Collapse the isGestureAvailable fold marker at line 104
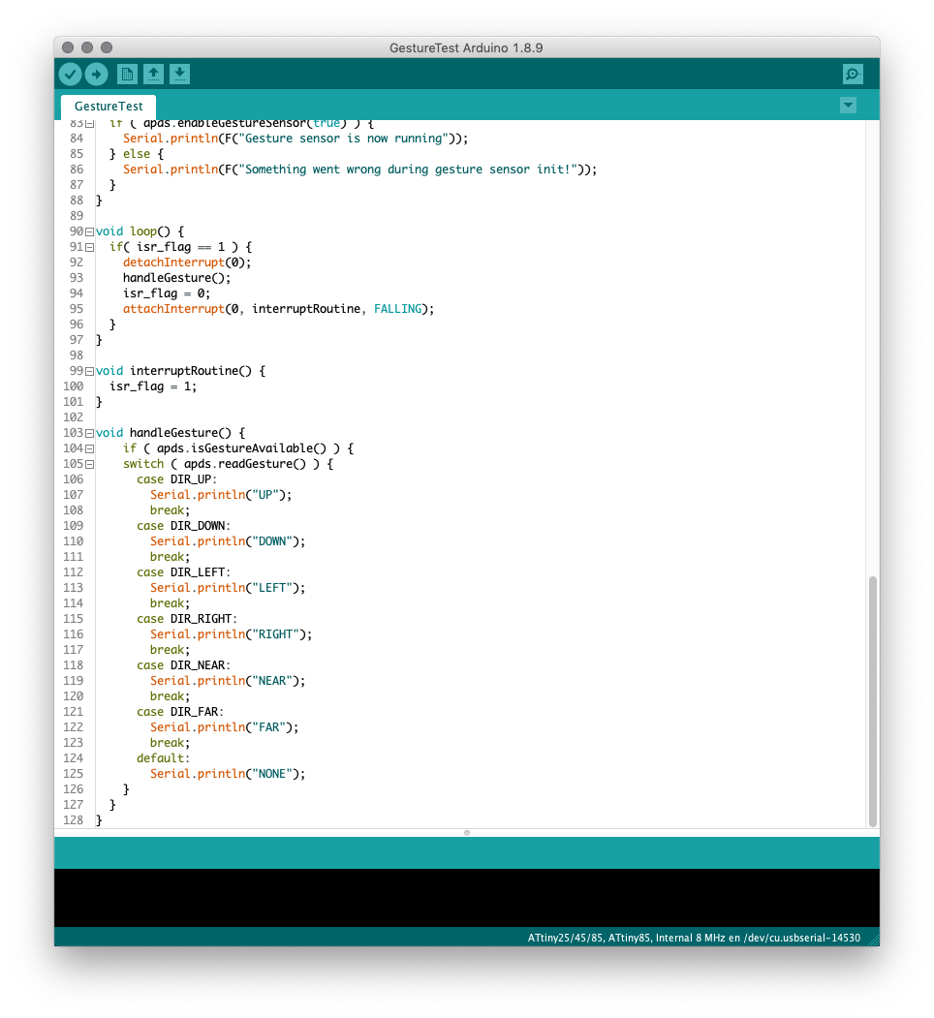The height and width of the screenshot is (1018, 934). point(90,448)
